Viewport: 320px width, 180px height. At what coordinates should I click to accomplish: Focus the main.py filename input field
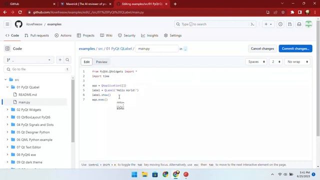tap(156, 49)
